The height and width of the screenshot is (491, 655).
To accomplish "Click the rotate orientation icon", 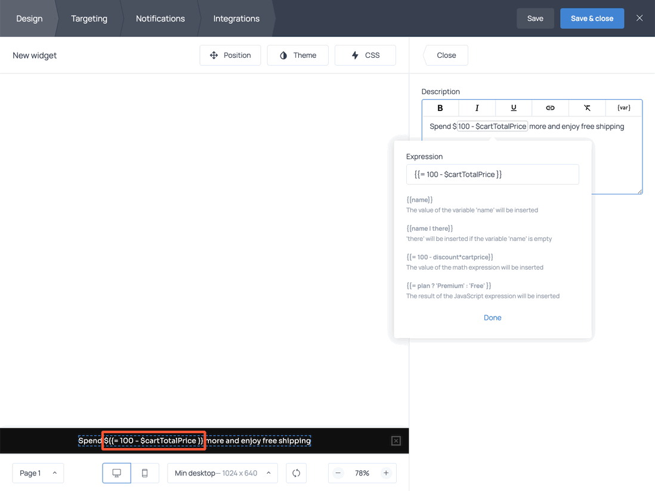I will 296,473.
